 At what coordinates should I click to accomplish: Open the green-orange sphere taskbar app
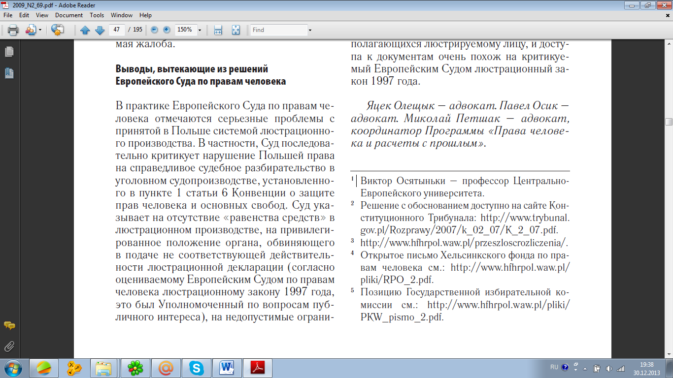pyautogui.click(x=44, y=368)
